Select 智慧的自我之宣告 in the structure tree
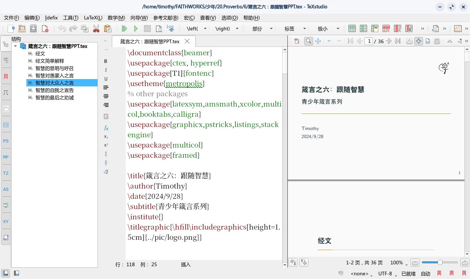 55,90
